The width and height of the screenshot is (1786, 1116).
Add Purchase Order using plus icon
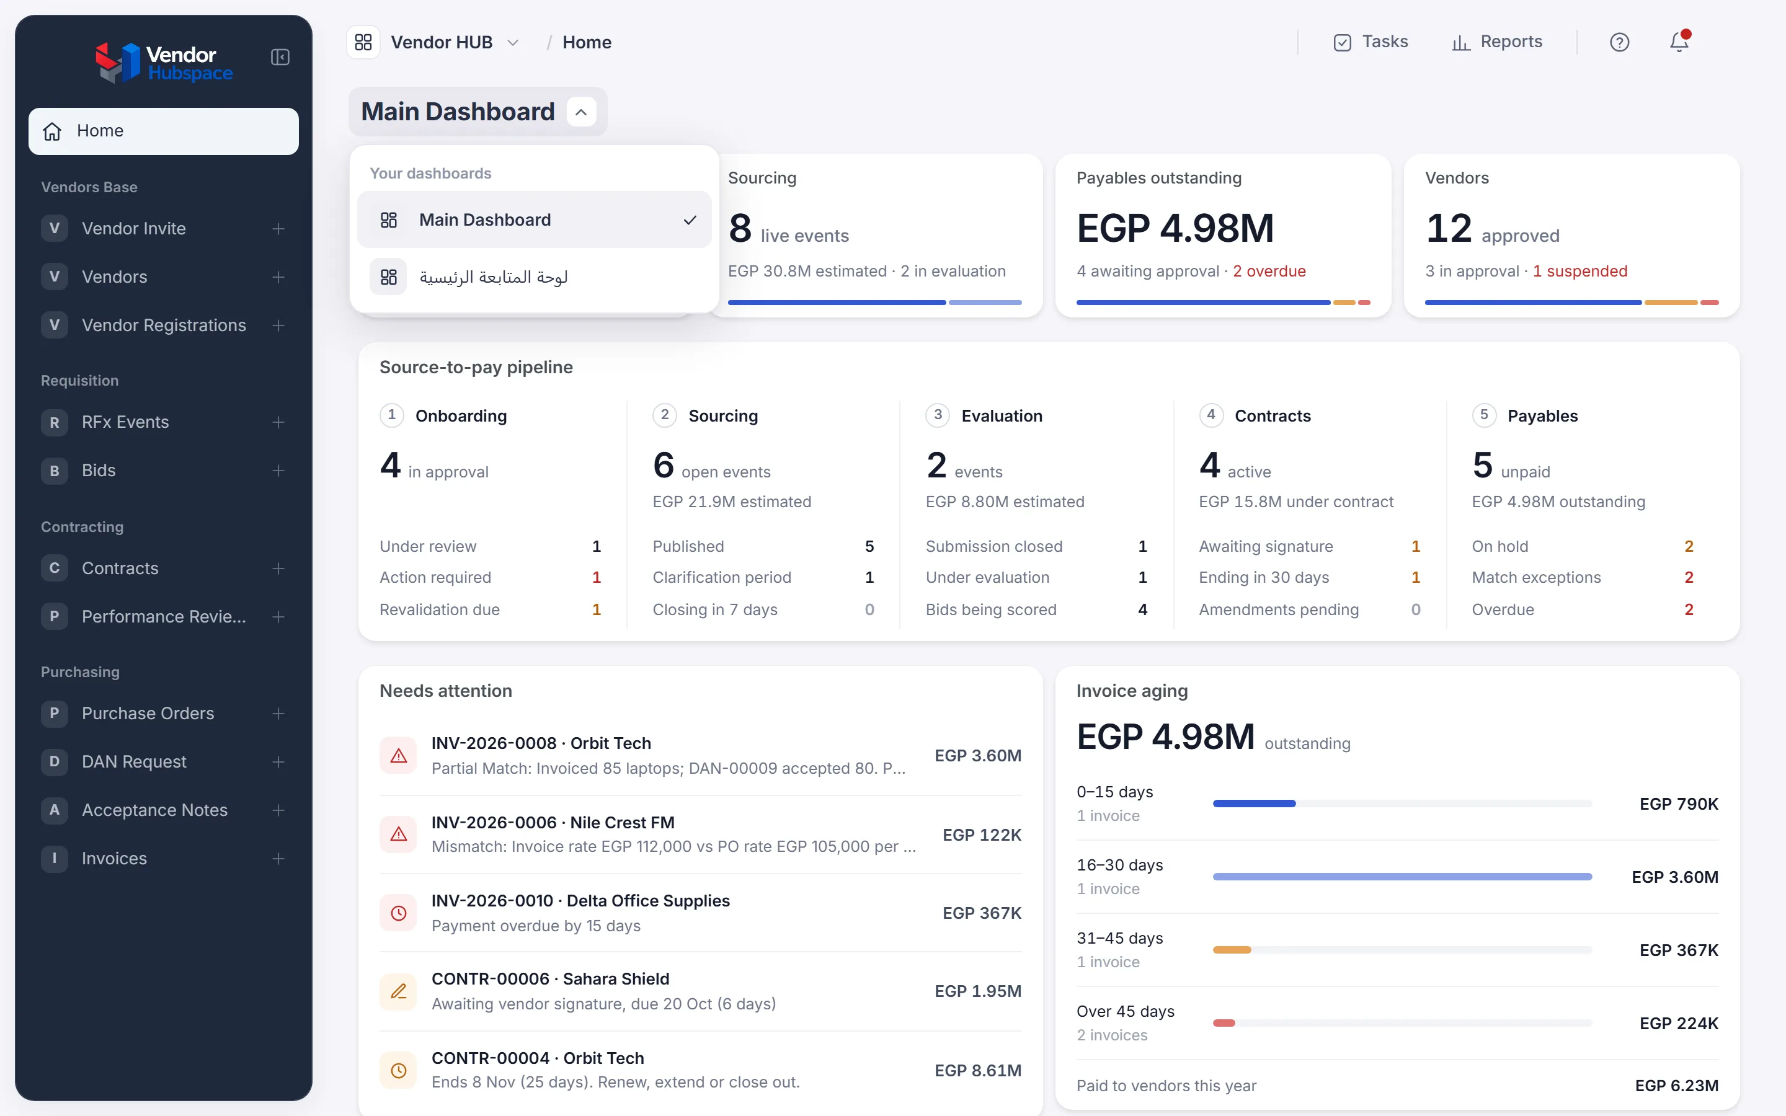[278, 714]
